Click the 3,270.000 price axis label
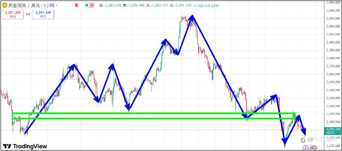This screenshot has width=342, height=151. (333, 146)
